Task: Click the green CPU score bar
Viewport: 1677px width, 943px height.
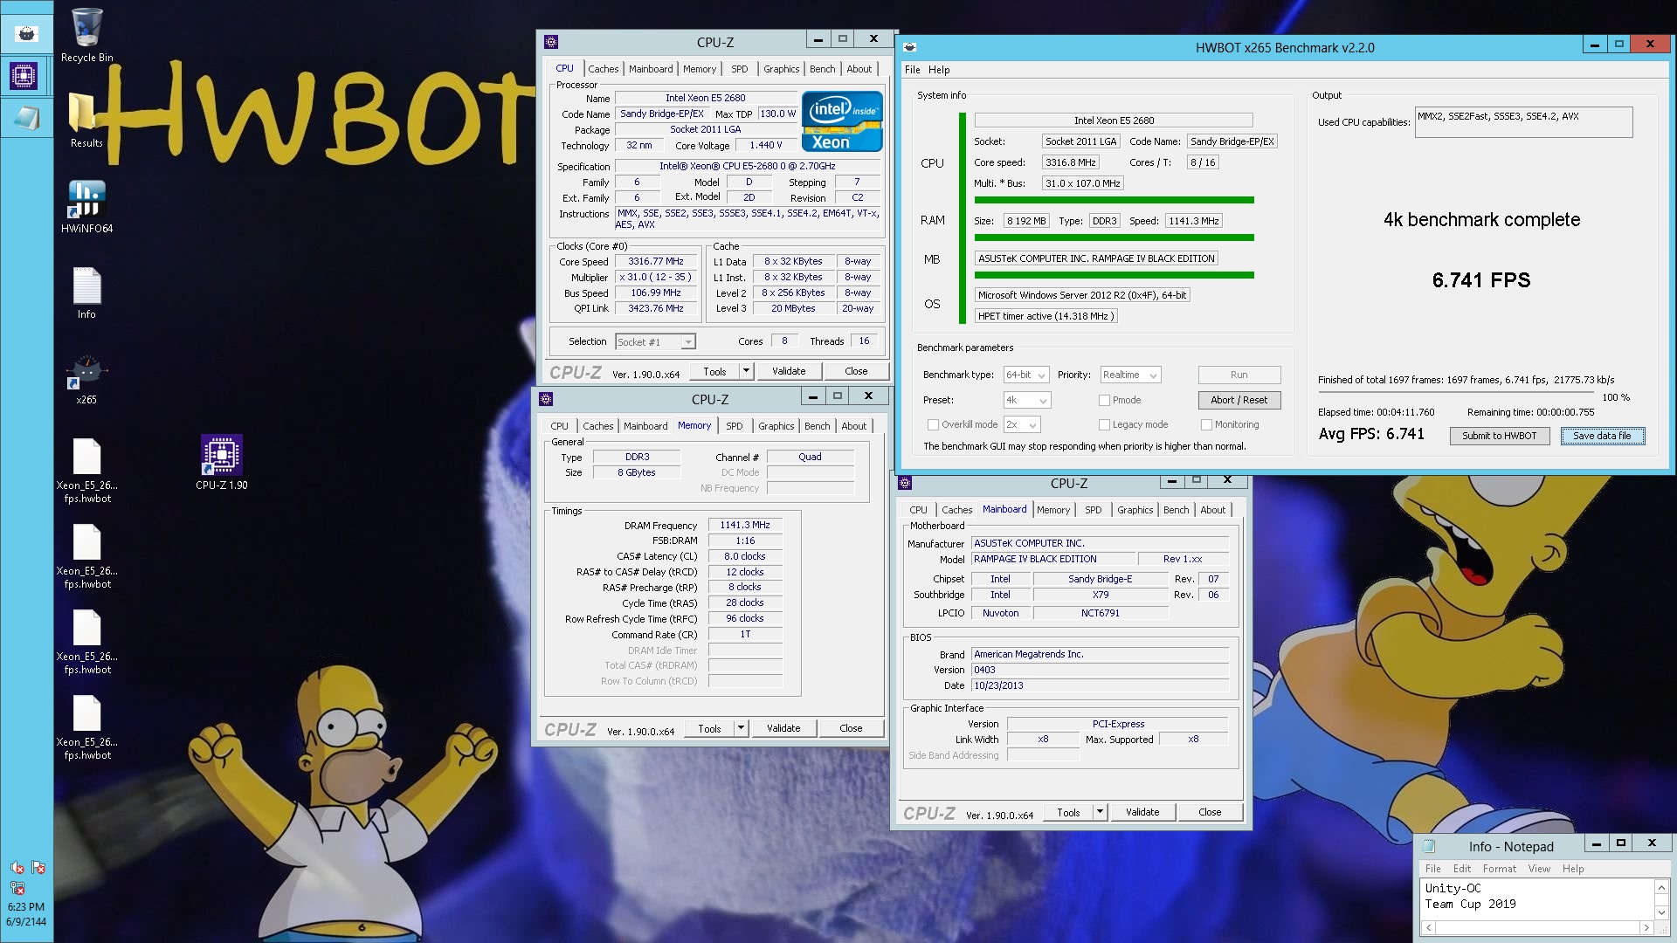Action: pos(1115,200)
